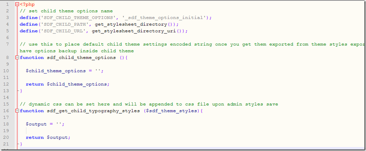
Task: Click the function name sdf_child_theme_options
Action: pos(82,58)
